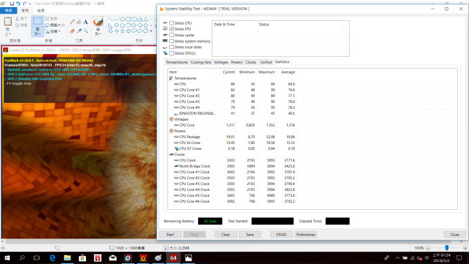Click the Redo arrow in Paint title bar
Screen dimensions: 469x264
[25, 4]
